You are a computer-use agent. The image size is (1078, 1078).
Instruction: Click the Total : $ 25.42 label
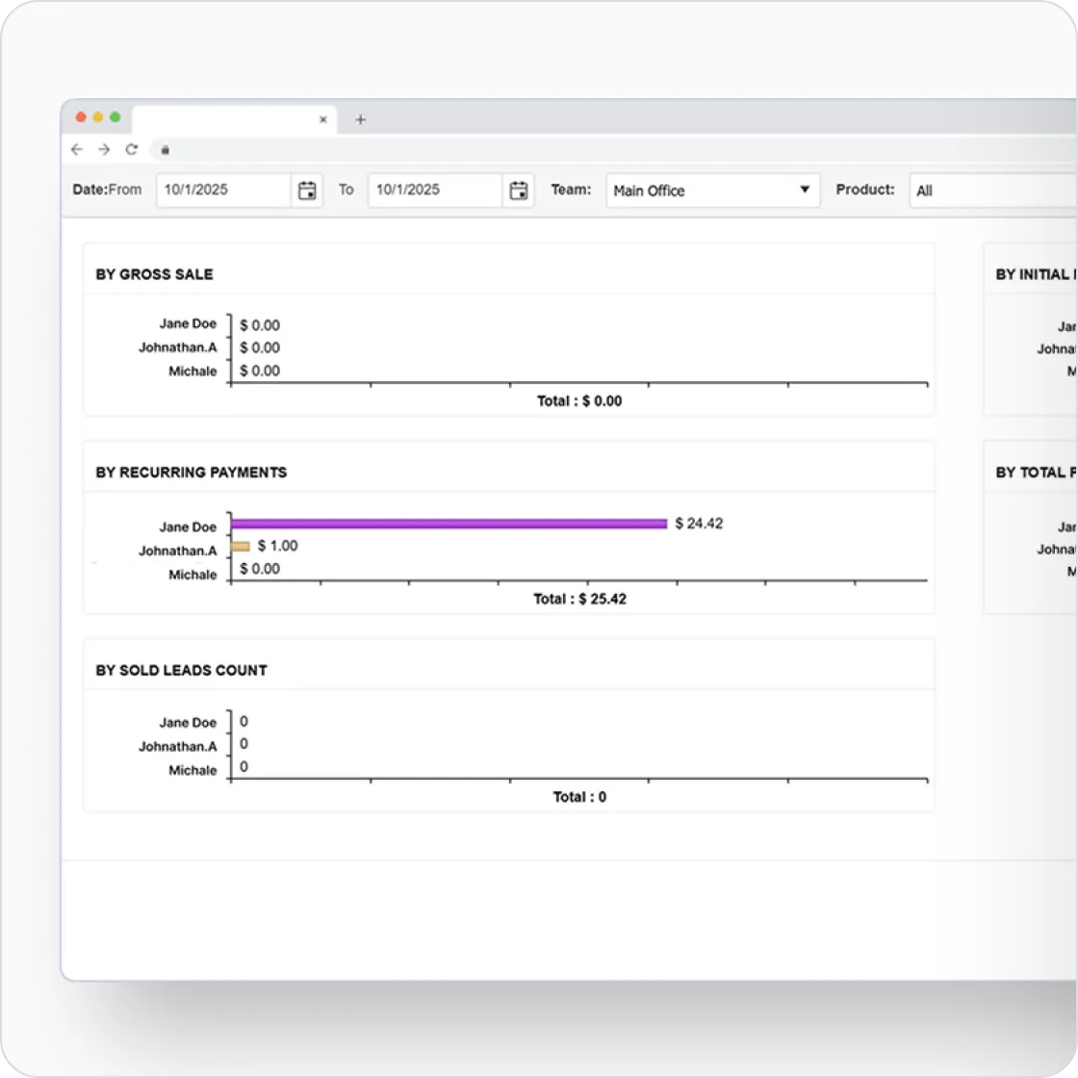578,599
